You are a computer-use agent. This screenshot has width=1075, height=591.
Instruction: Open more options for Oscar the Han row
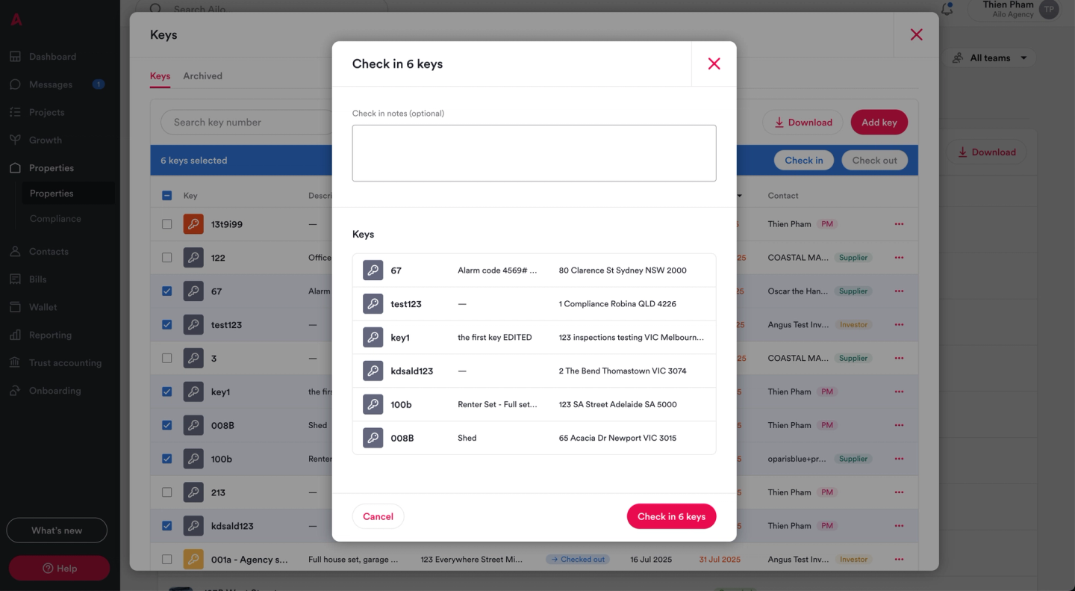click(x=899, y=291)
